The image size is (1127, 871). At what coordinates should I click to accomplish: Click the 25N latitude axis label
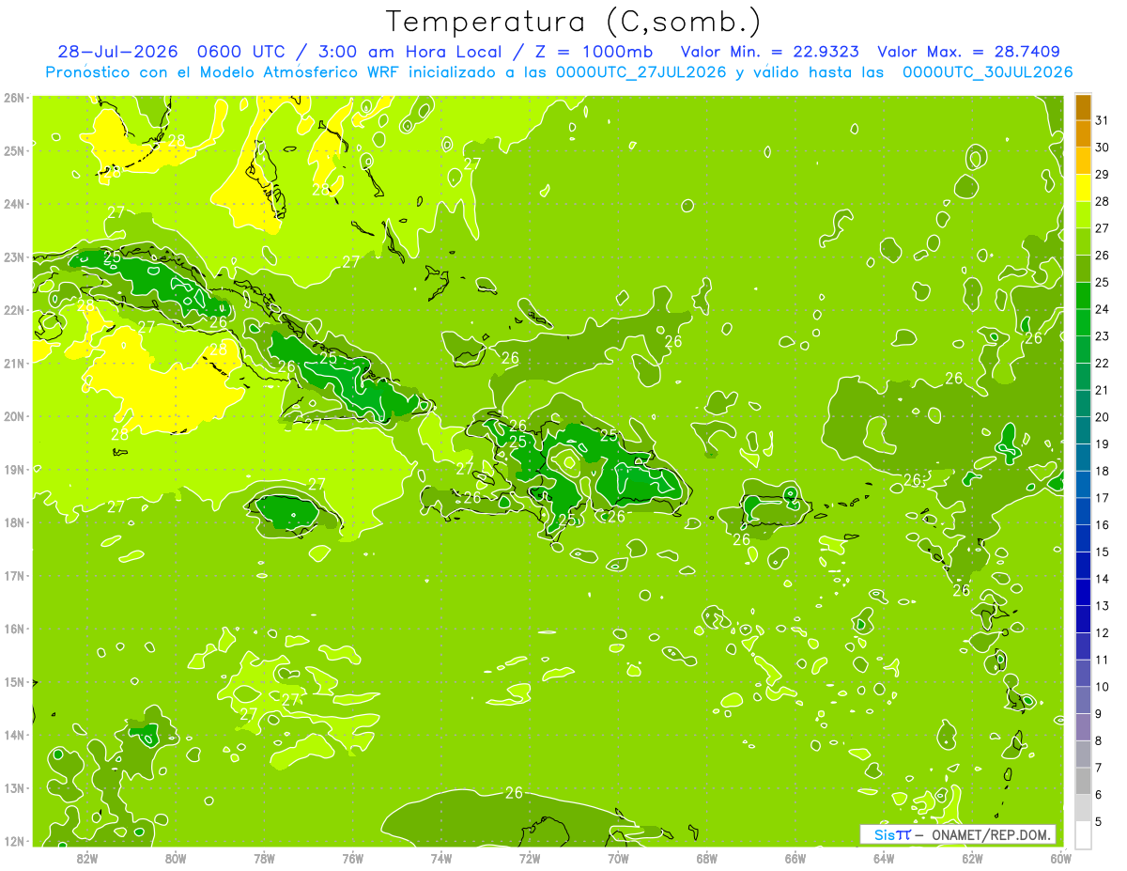point(14,150)
